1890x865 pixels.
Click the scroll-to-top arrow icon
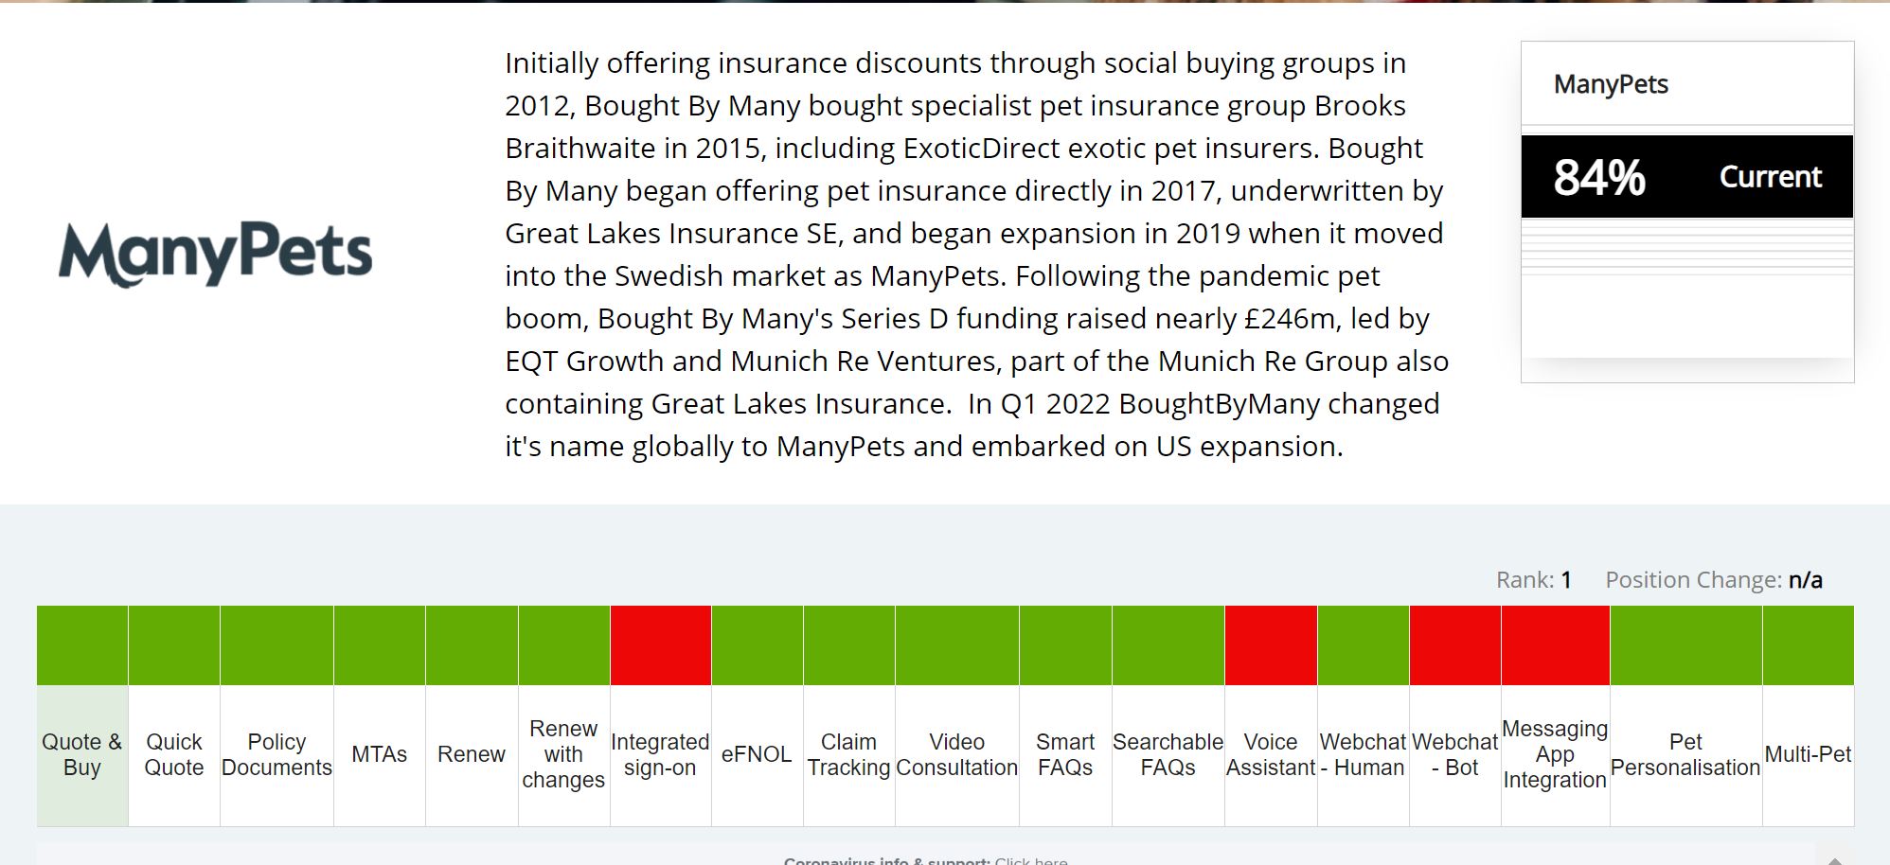point(1834,860)
